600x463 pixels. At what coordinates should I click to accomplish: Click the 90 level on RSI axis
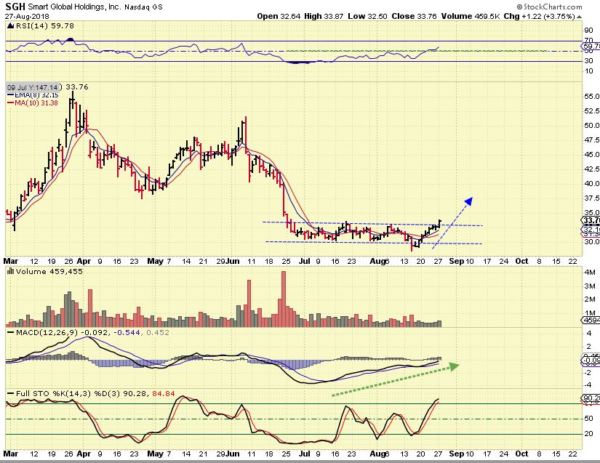pos(589,31)
